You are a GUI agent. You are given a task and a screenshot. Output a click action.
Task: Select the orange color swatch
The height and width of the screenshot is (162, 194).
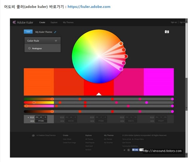(39, 82)
